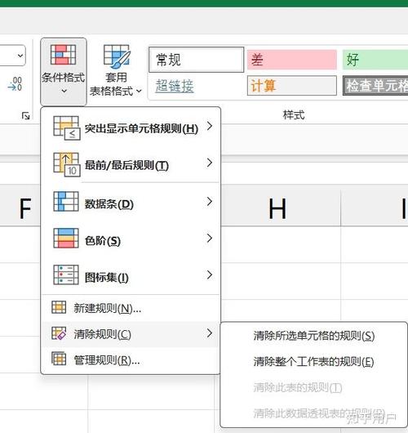This screenshot has height=433, width=408.
Task: Click 清除整个工作表的规则(E) submenu item
Action: coord(314,361)
